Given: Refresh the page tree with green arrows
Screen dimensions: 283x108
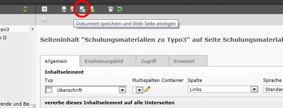Looking at the screenshot, I should pyautogui.click(x=25, y=9).
